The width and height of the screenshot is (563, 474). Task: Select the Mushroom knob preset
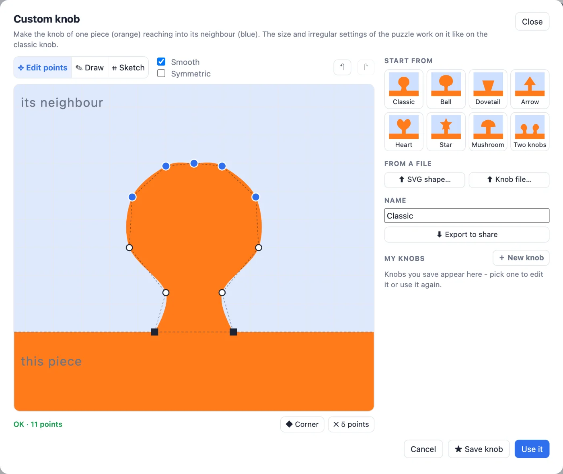(488, 132)
